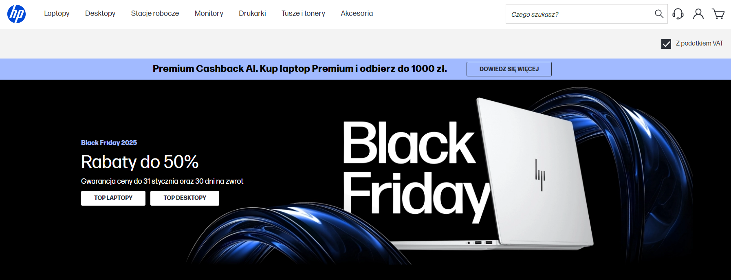Click the HP logo icon
Viewport: 731px width, 280px height.
point(17,14)
